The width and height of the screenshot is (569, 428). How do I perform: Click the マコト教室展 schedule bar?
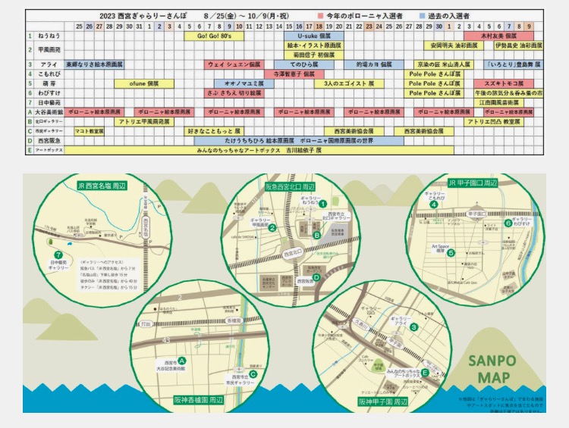(89, 131)
